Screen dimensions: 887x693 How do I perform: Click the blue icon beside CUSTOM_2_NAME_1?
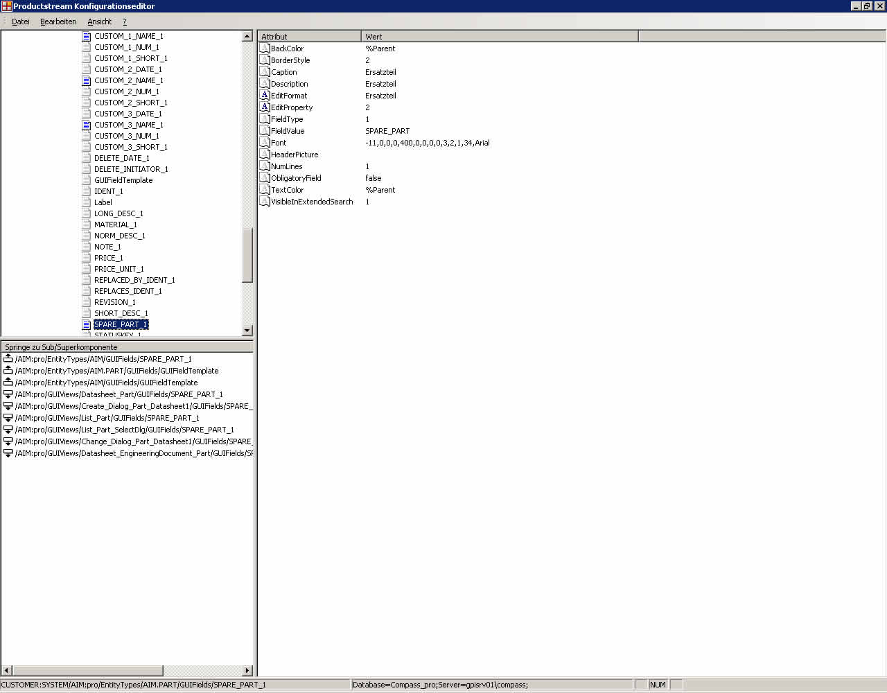click(x=87, y=80)
